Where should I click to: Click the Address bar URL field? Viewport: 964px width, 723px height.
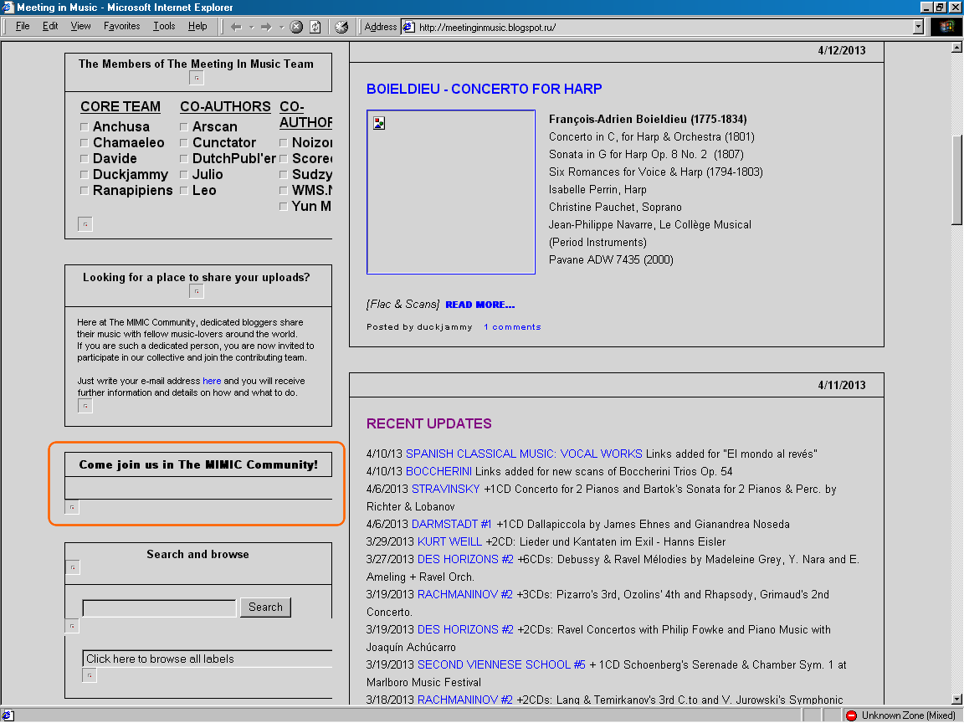tap(662, 27)
